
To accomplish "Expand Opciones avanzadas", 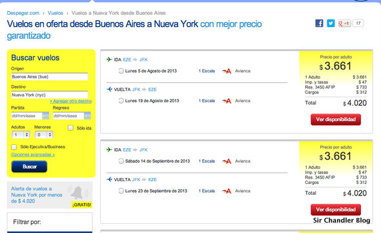I will point(33,155).
